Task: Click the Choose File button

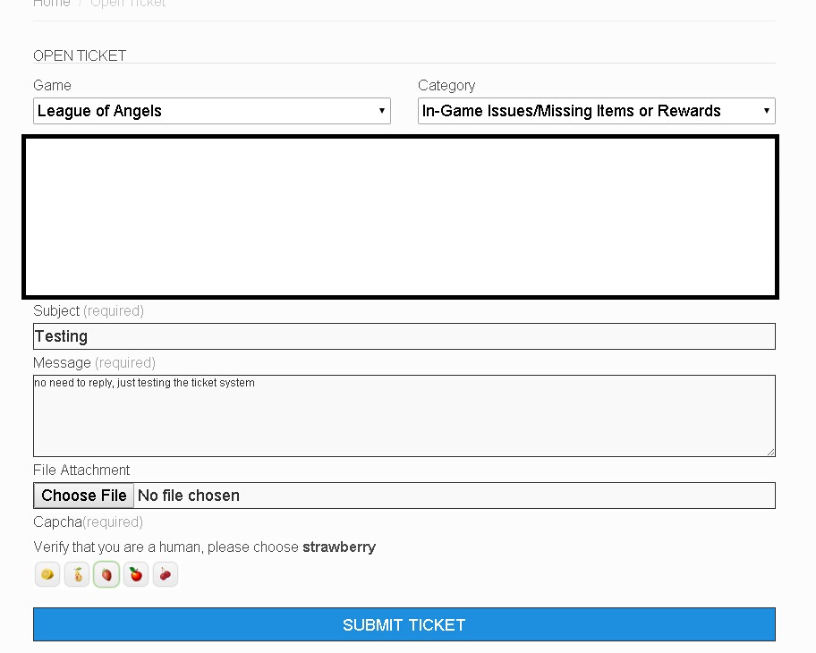Action: (84, 496)
